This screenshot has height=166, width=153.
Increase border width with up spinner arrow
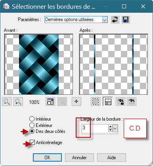tap(110, 127)
